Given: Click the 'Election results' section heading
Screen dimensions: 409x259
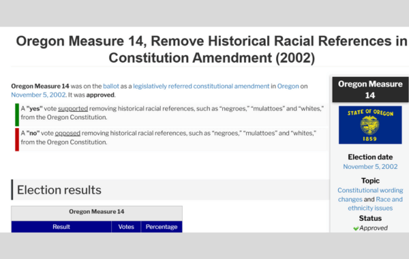Looking at the screenshot, I should (59, 190).
